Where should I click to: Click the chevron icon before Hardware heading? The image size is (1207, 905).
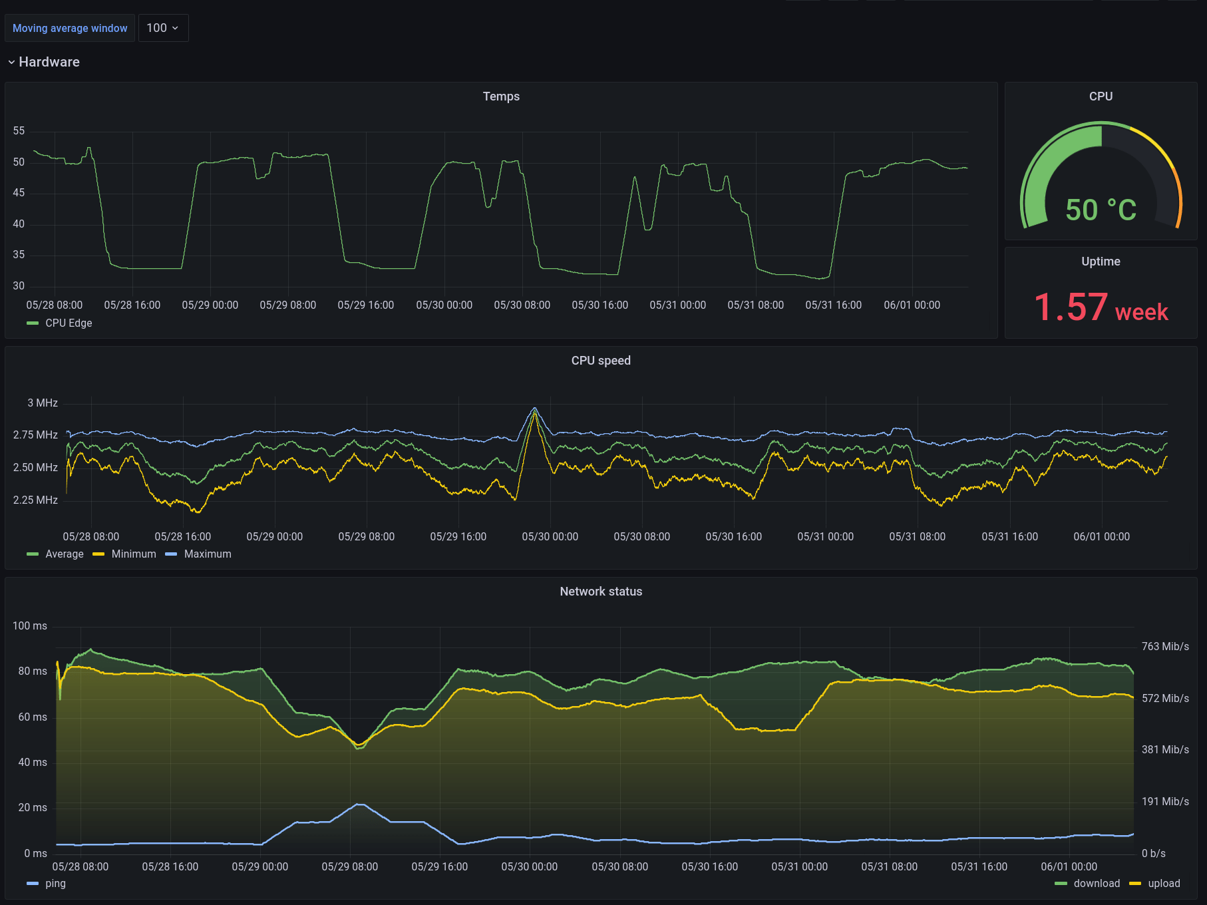pyautogui.click(x=11, y=61)
